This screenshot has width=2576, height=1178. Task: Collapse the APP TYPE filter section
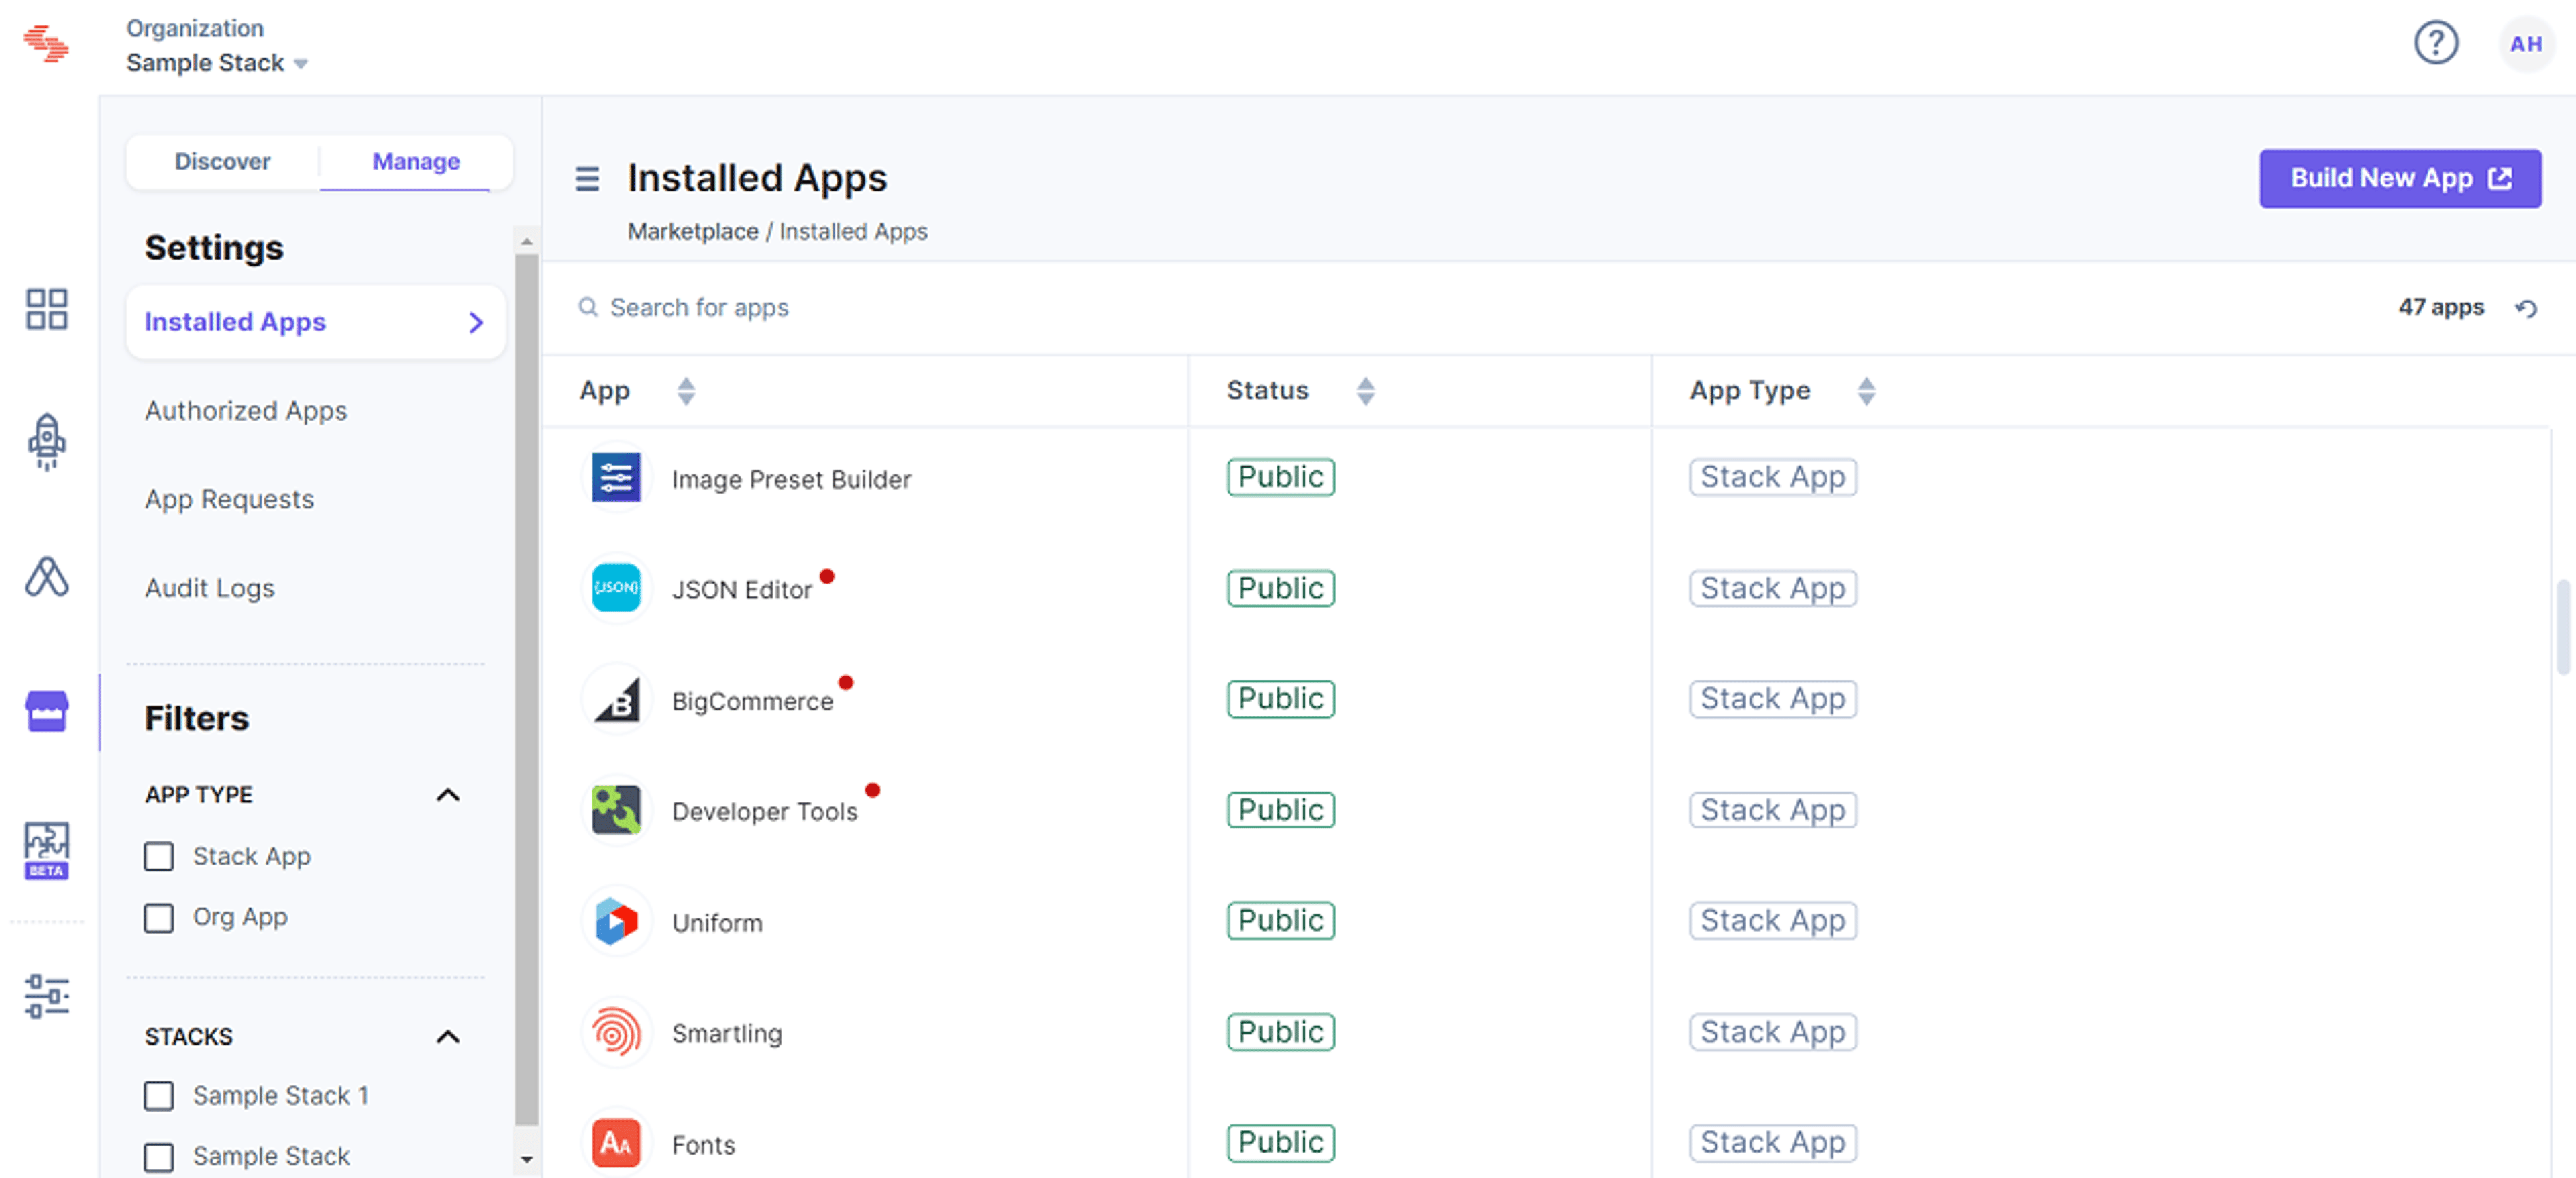[x=448, y=795]
